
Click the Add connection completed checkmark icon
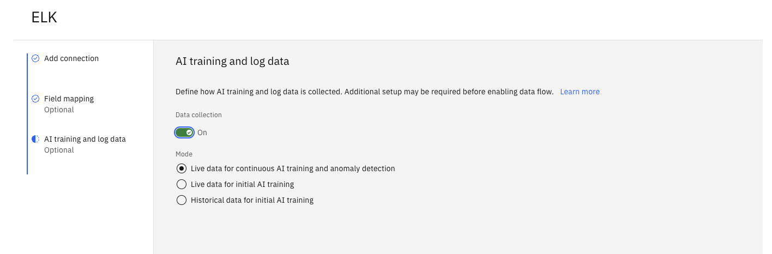click(35, 58)
